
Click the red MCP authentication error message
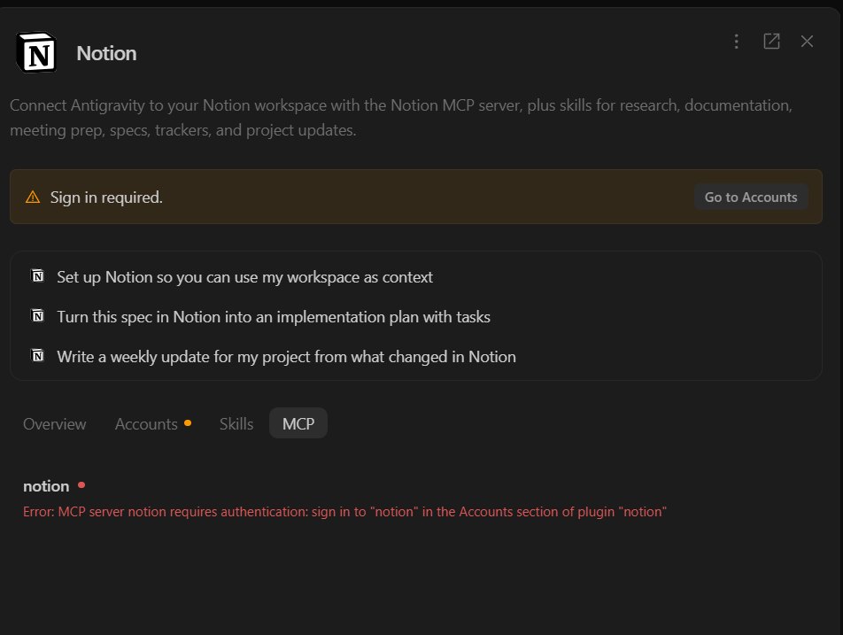click(344, 511)
